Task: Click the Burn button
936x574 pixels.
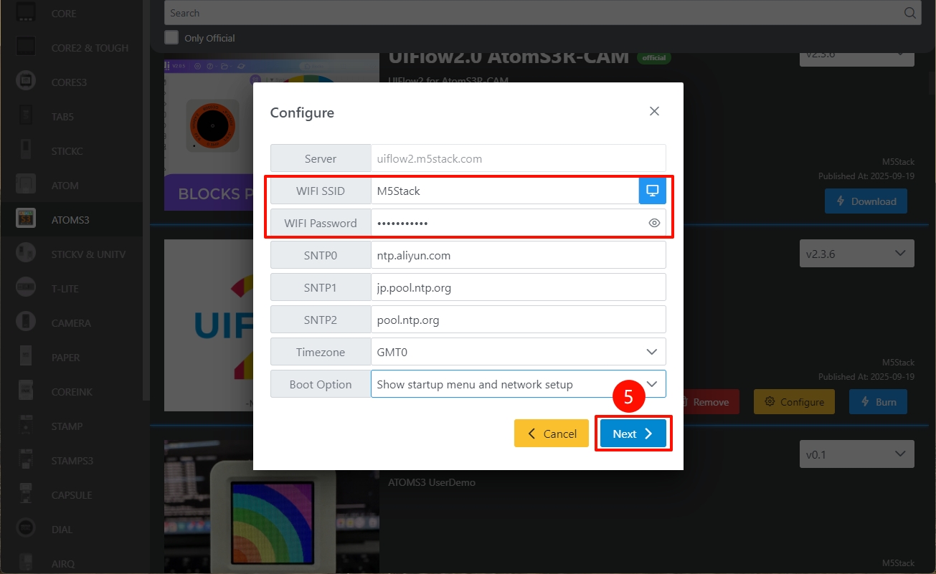Action: pos(878,402)
